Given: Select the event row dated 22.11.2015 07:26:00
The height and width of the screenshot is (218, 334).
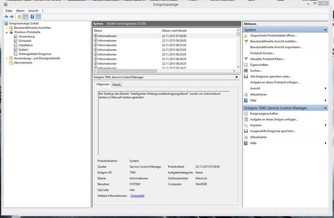Looking at the screenshot, I should click(x=165, y=36).
